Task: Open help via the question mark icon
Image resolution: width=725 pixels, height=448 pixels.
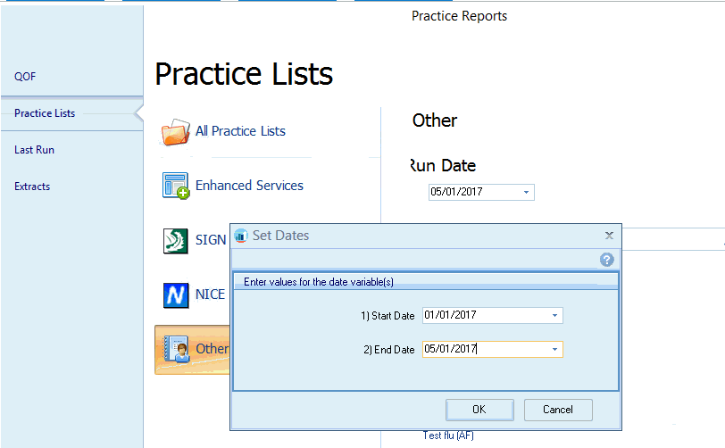Action: pyautogui.click(x=607, y=260)
